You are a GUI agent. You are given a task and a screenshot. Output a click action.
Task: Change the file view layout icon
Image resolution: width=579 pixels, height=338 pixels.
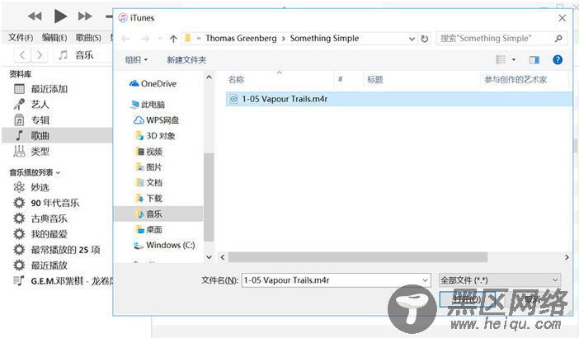coord(501,59)
